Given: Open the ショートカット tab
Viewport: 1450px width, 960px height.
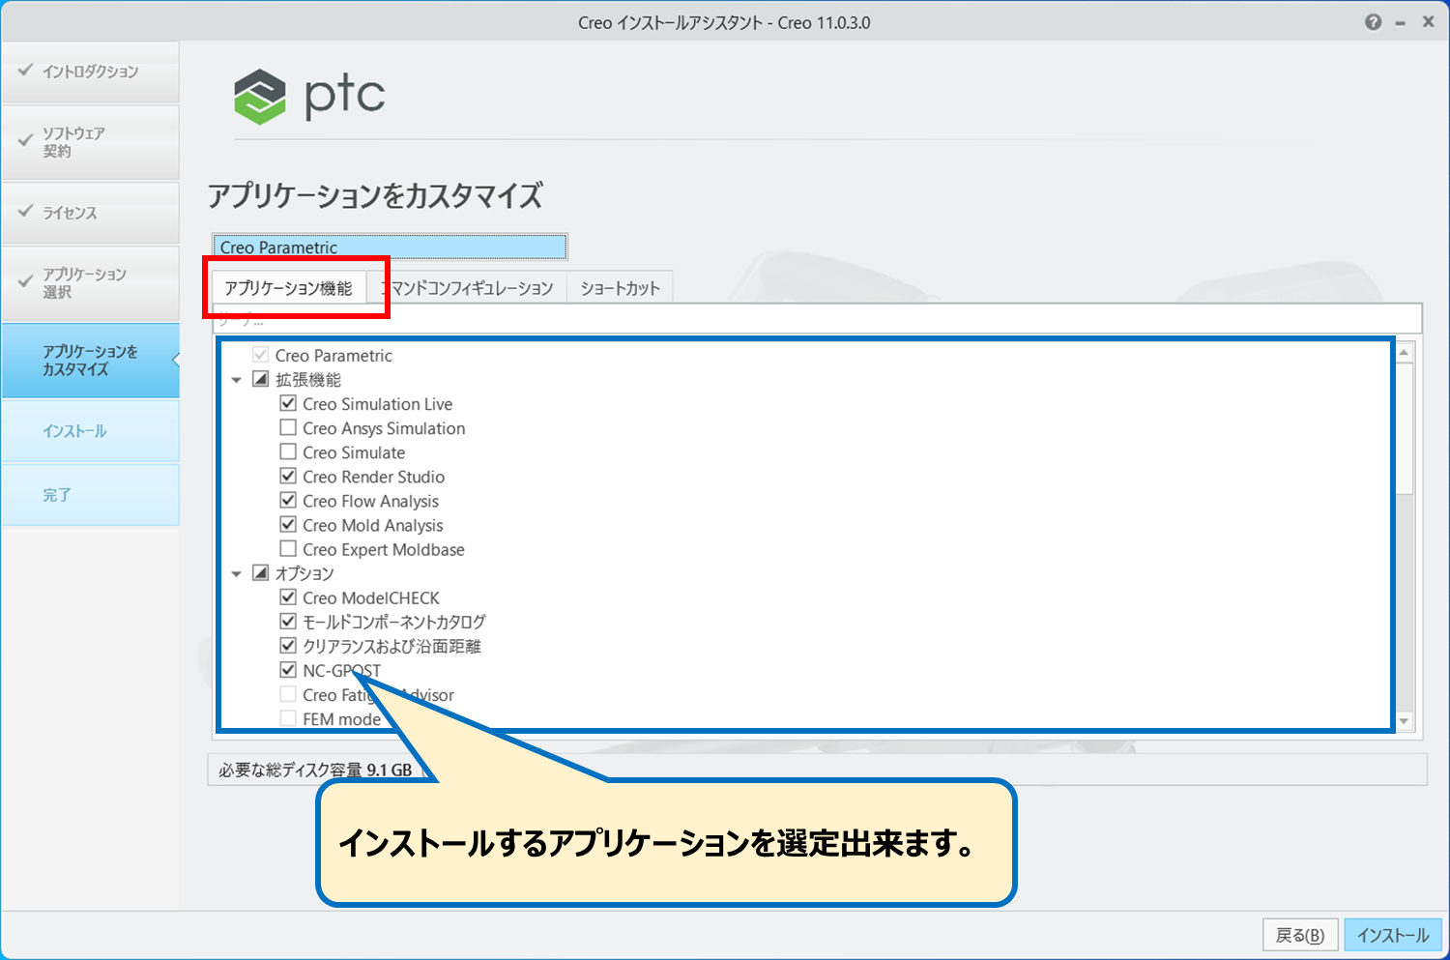Looking at the screenshot, I should (x=620, y=288).
